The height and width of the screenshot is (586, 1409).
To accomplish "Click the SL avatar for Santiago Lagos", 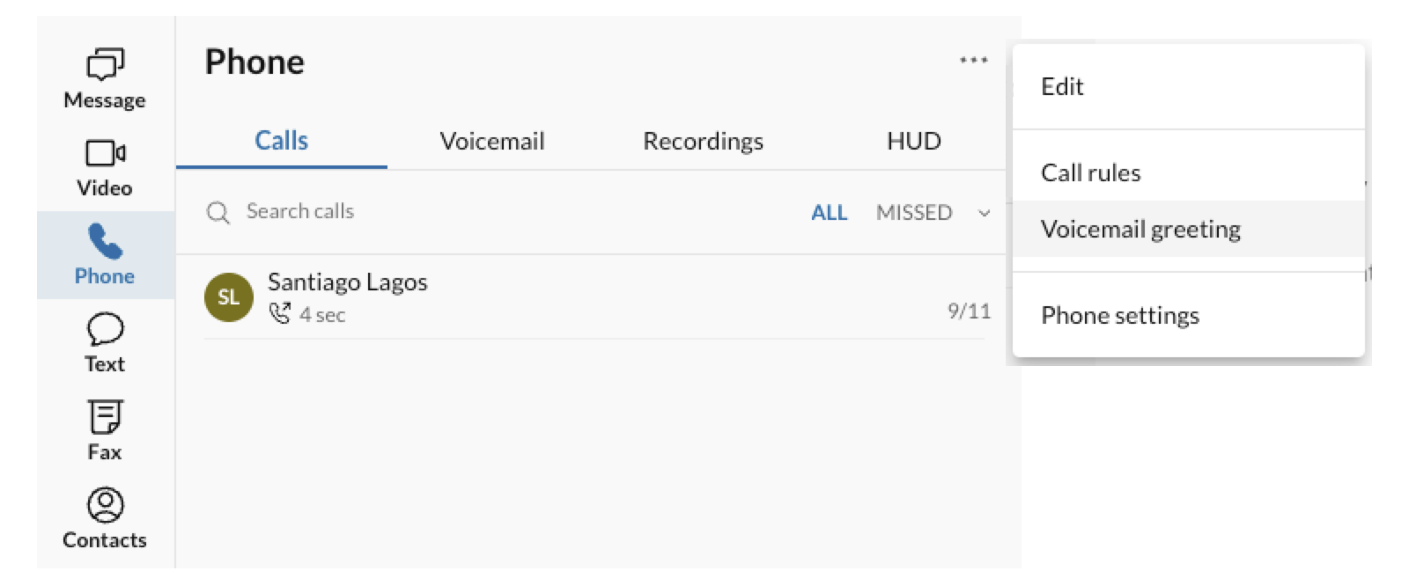I will [229, 297].
